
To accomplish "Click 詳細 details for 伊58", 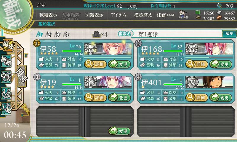I will (95, 64).
